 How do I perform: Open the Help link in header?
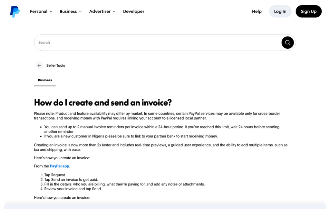(x=257, y=11)
